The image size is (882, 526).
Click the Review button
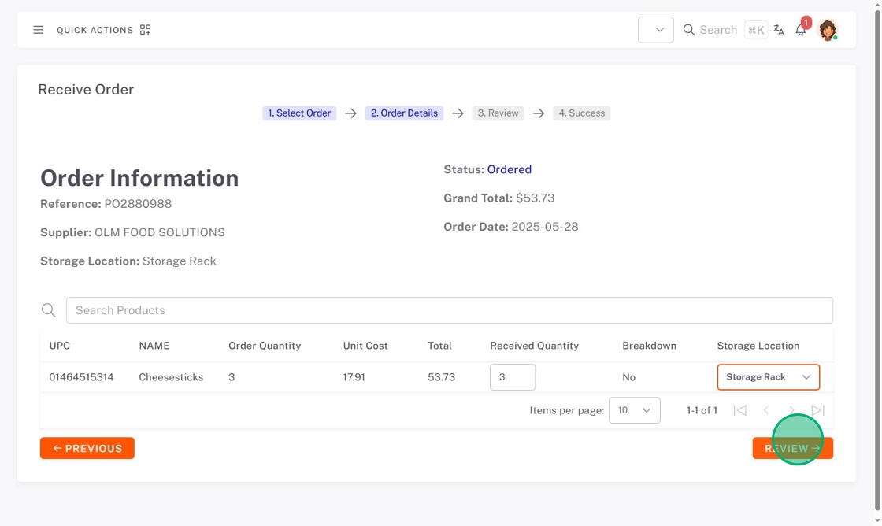(792, 448)
